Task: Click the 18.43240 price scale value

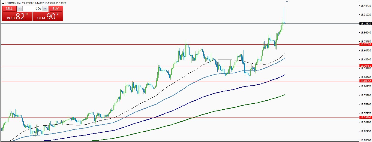Action: click(365, 60)
